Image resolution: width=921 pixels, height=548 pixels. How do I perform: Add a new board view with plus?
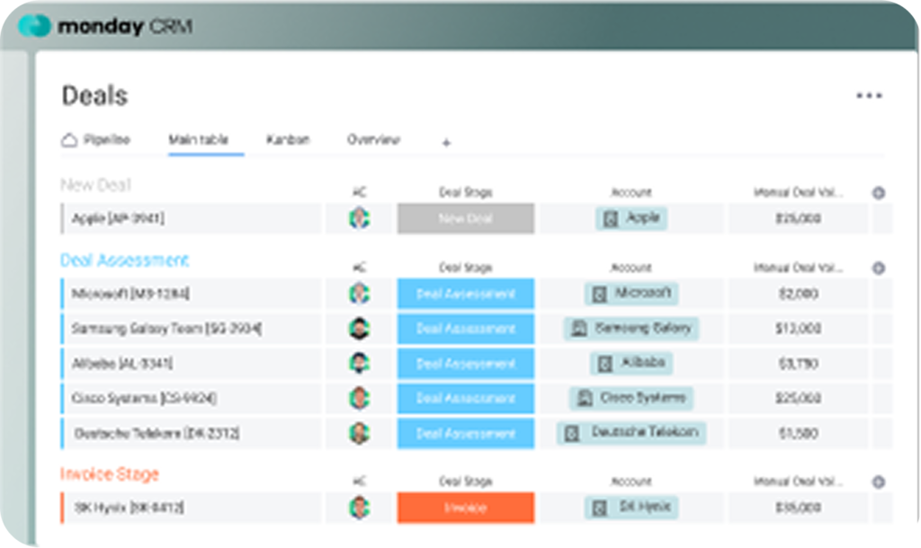pyautogui.click(x=446, y=143)
